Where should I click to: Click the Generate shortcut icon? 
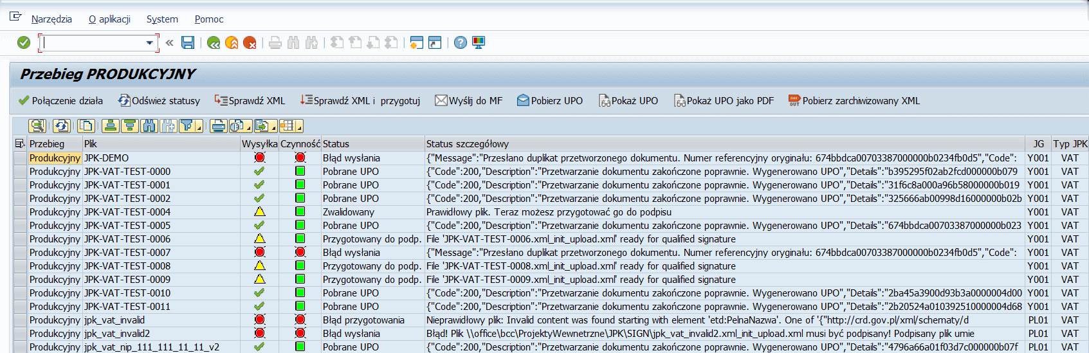(x=435, y=42)
